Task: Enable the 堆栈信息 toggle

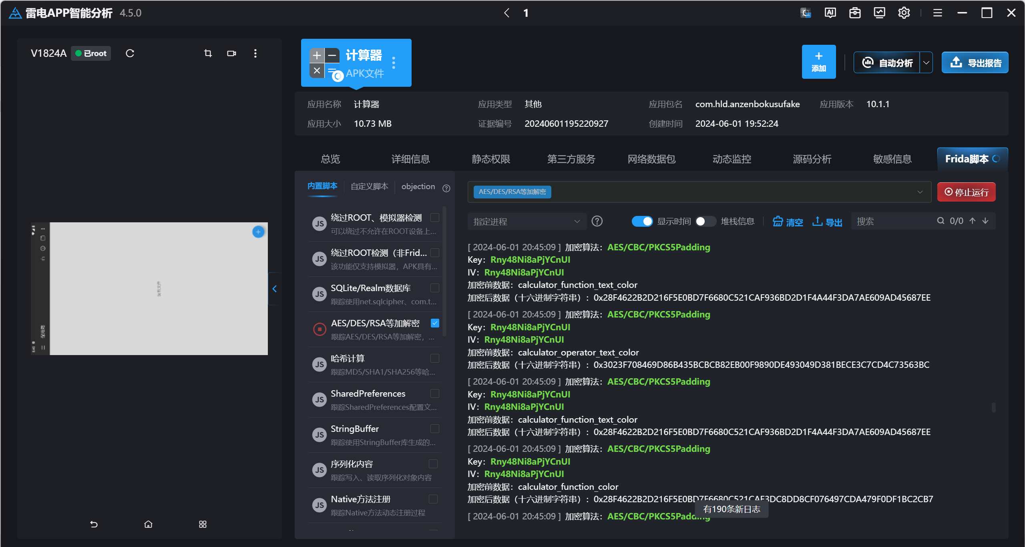Action: click(705, 221)
